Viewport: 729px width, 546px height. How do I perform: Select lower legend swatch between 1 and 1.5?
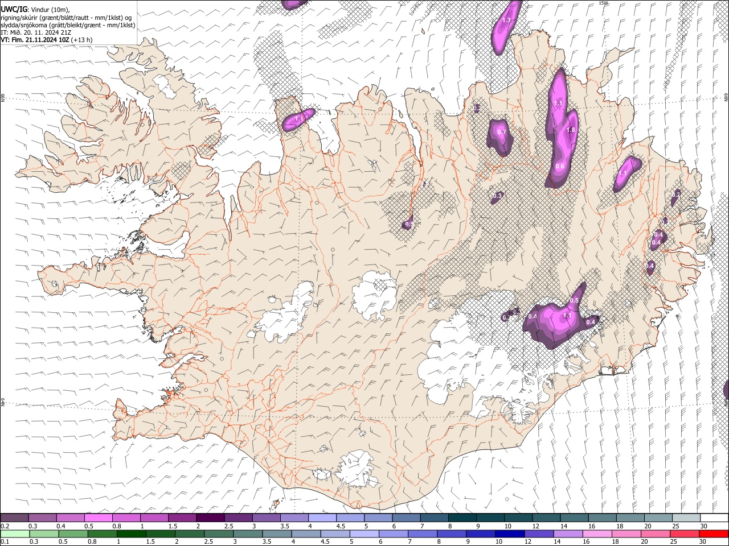pos(131,533)
